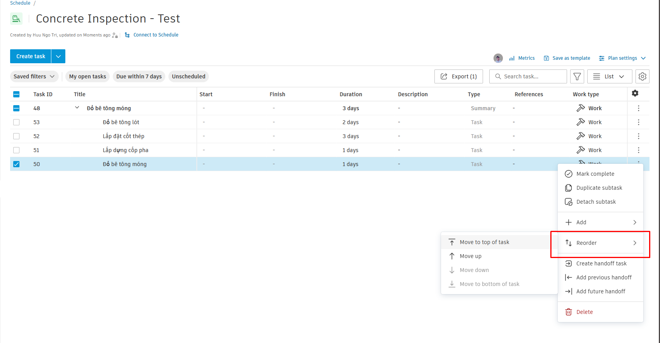Check the box for task 53

pos(16,122)
